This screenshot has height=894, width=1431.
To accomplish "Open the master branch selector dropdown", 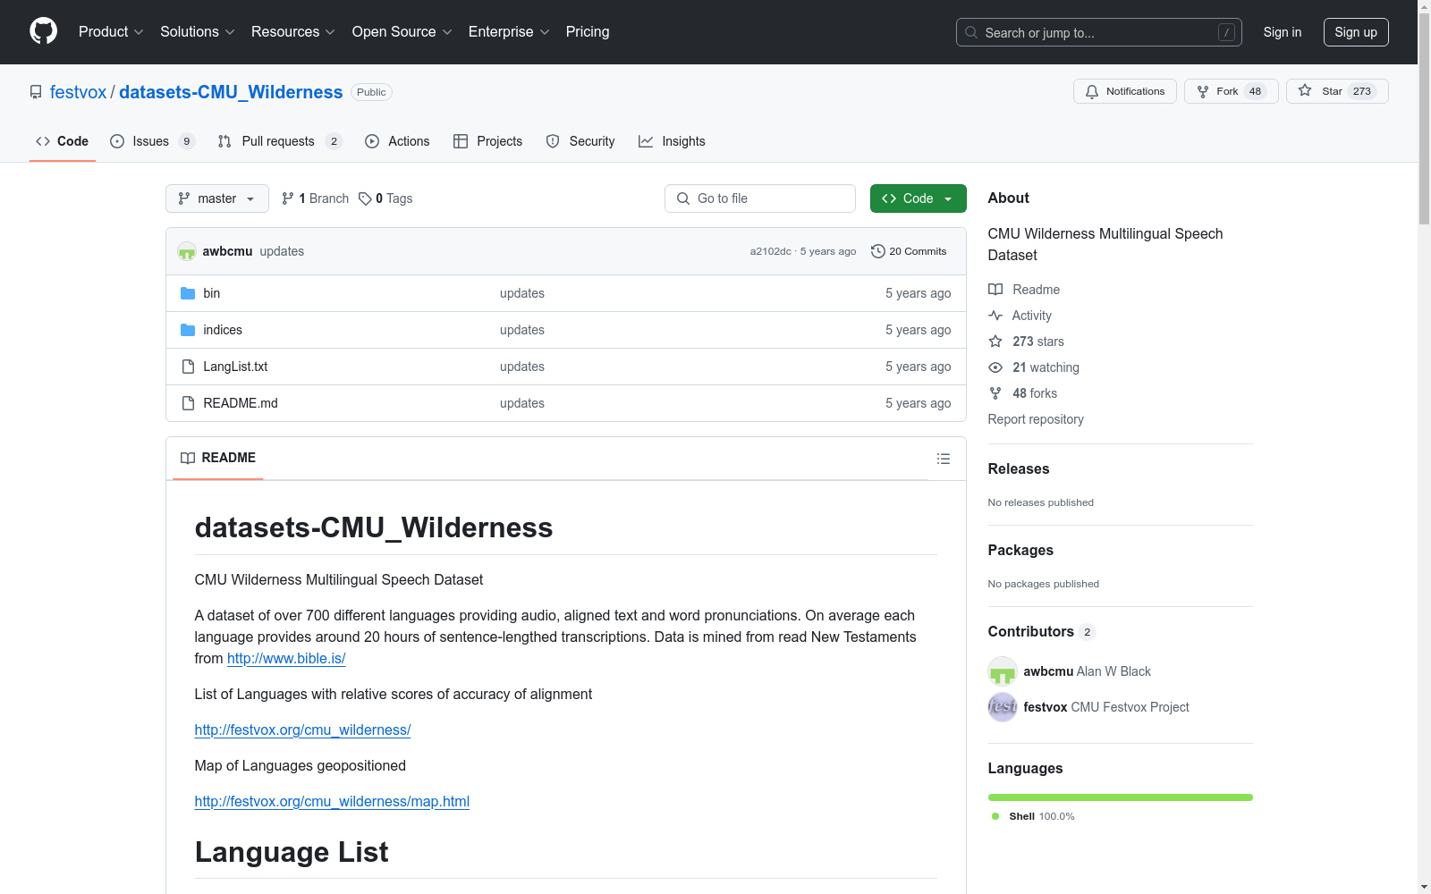I will [x=216, y=198].
